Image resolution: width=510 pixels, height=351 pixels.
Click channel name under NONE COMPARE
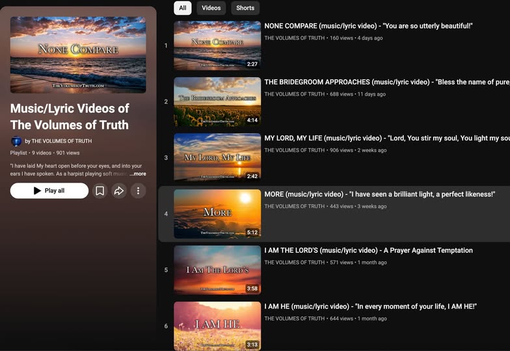coord(294,38)
